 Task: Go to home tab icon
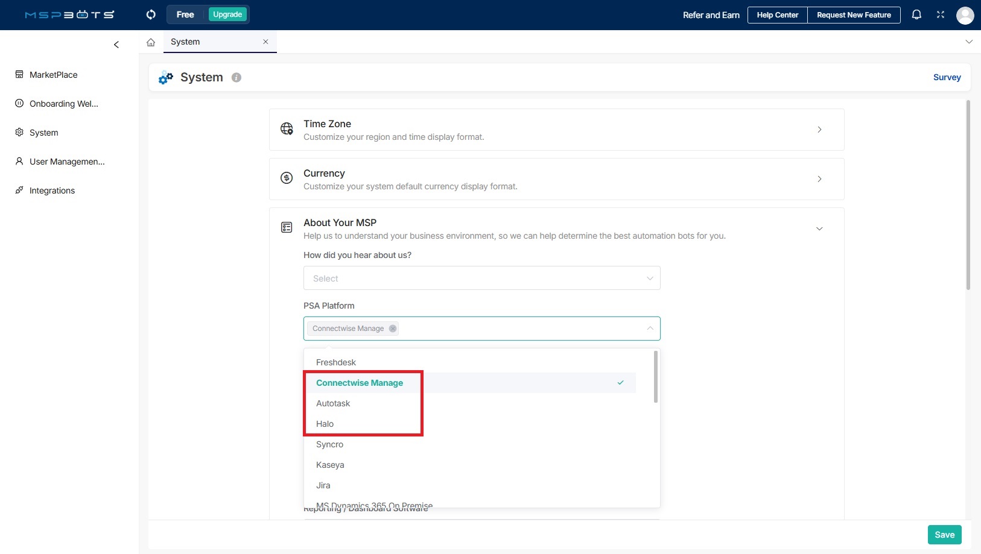(151, 42)
